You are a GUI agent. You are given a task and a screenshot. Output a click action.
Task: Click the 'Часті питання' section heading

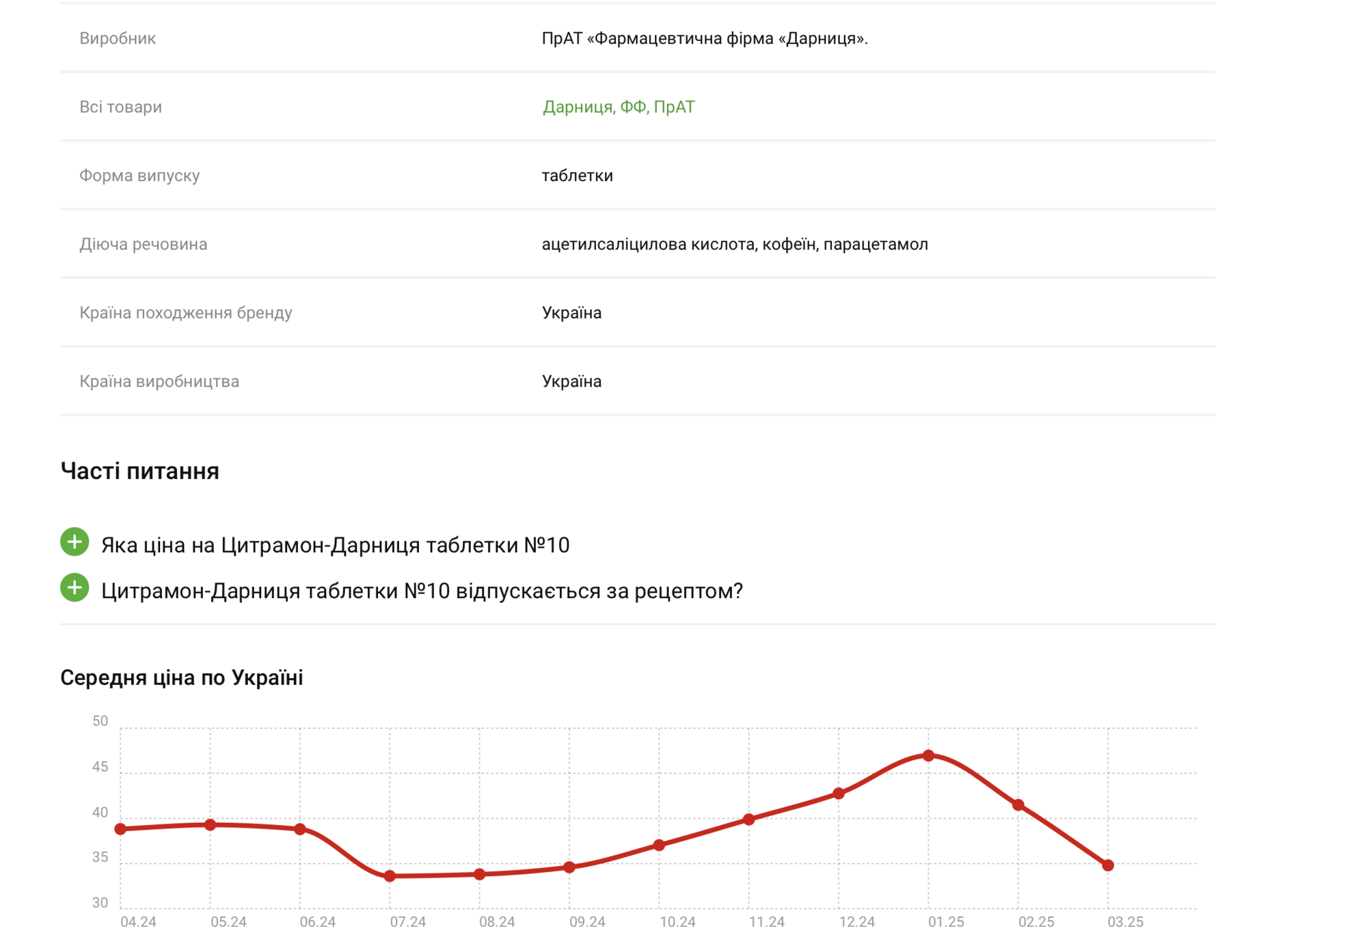[139, 471]
